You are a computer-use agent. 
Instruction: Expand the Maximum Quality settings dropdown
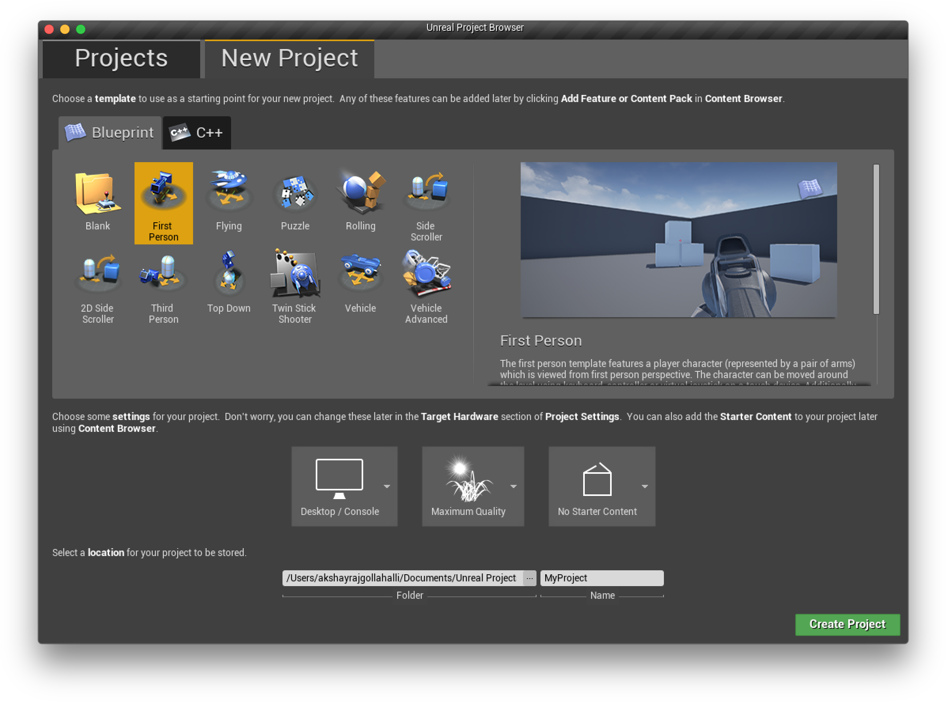pos(514,486)
